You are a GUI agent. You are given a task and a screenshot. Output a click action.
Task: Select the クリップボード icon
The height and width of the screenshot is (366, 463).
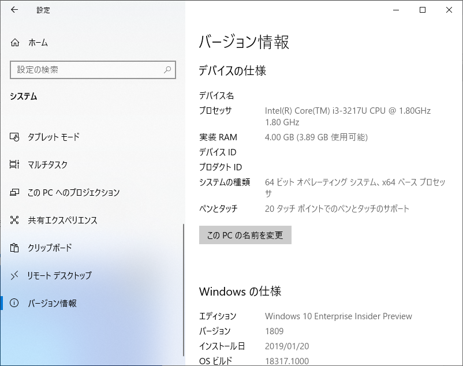(14, 248)
